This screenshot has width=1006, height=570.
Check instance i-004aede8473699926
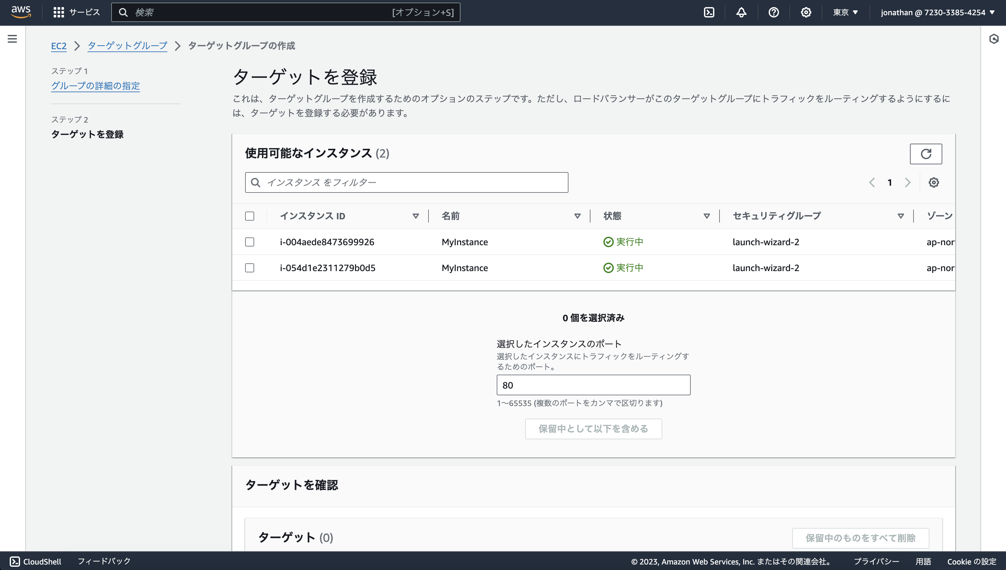[x=250, y=242]
